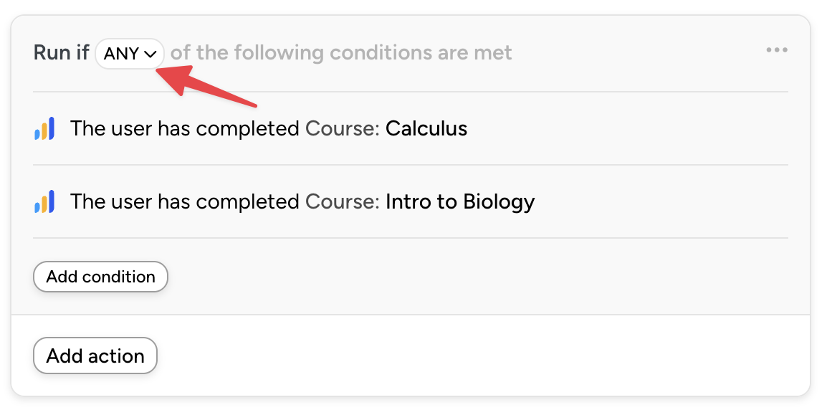Click empty space right of the Calculus condition
This screenshot has width=827, height=410.
(x=631, y=129)
